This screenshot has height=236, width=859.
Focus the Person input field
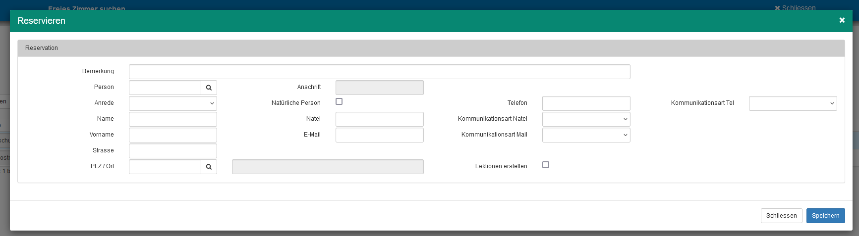coord(165,88)
